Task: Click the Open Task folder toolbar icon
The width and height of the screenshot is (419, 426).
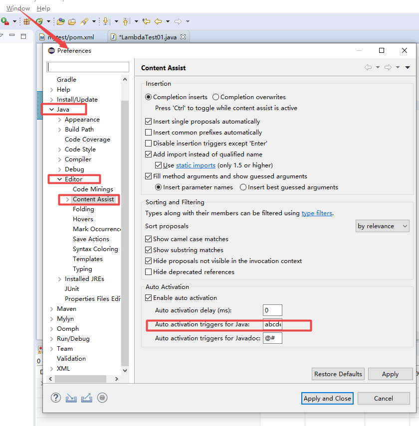Action: click(72, 21)
